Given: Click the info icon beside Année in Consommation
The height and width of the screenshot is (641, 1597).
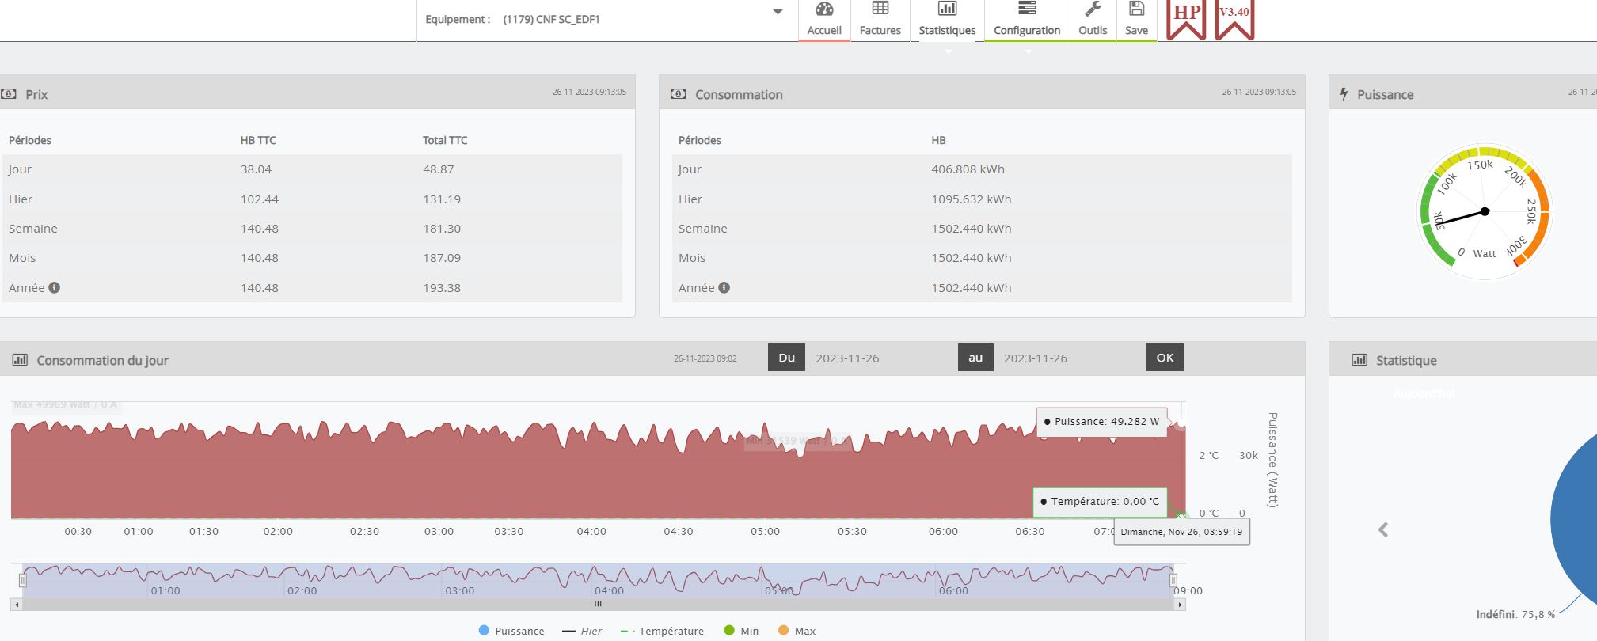Looking at the screenshot, I should (724, 288).
